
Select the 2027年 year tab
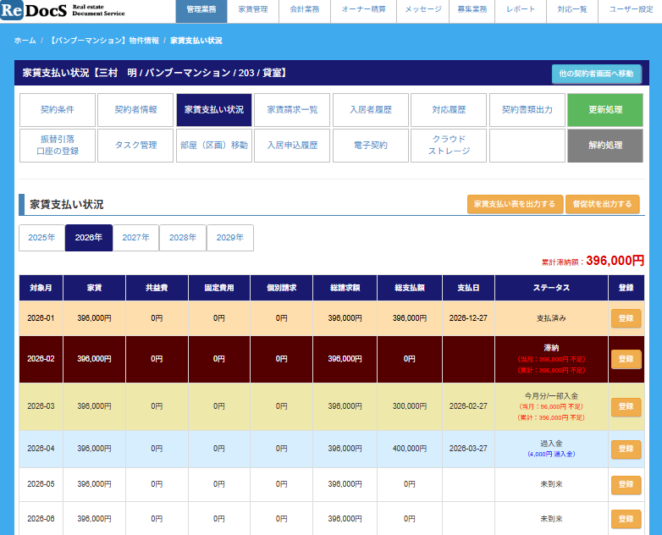(135, 238)
